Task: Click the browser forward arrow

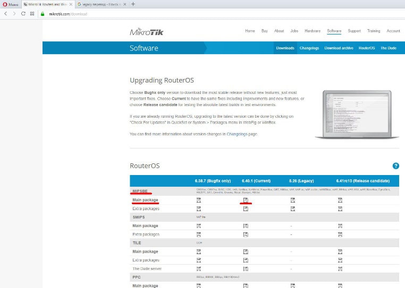Action: pos(14,14)
